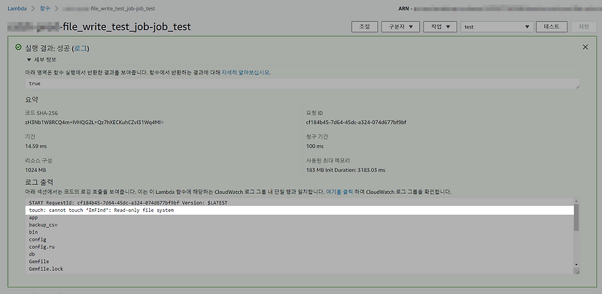
Task: Open the 로그 link in result header
Action: coord(81,48)
